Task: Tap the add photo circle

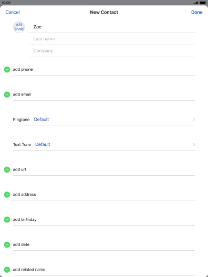Action: 19,27
